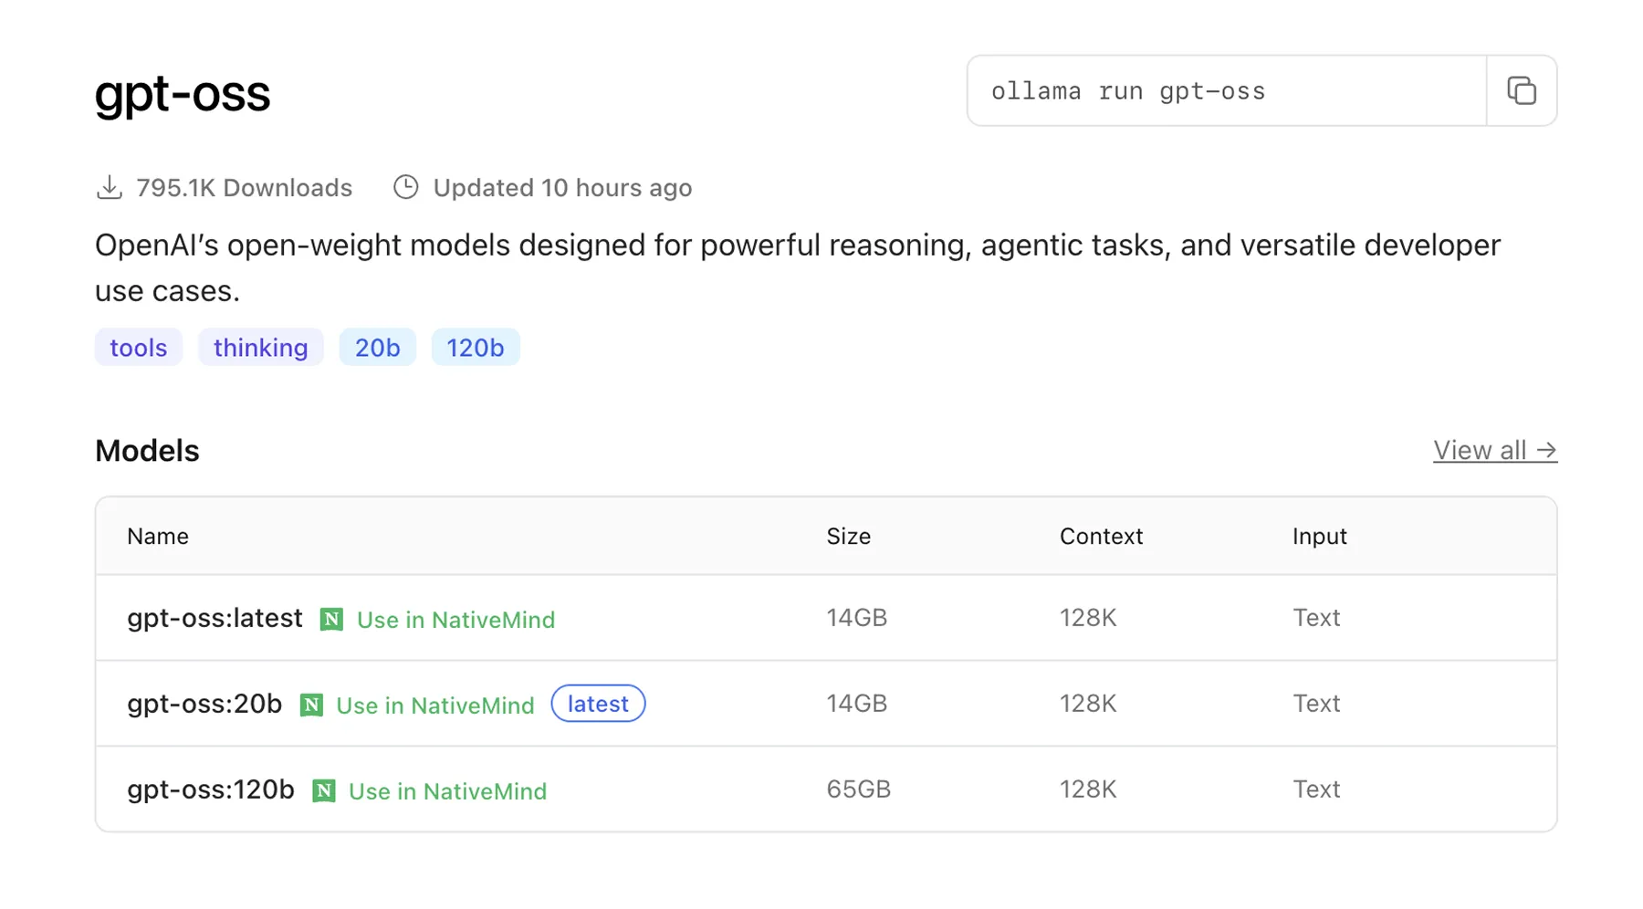Click 14GB size in gpt-oss:20b row

pyautogui.click(x=857, y=704)
